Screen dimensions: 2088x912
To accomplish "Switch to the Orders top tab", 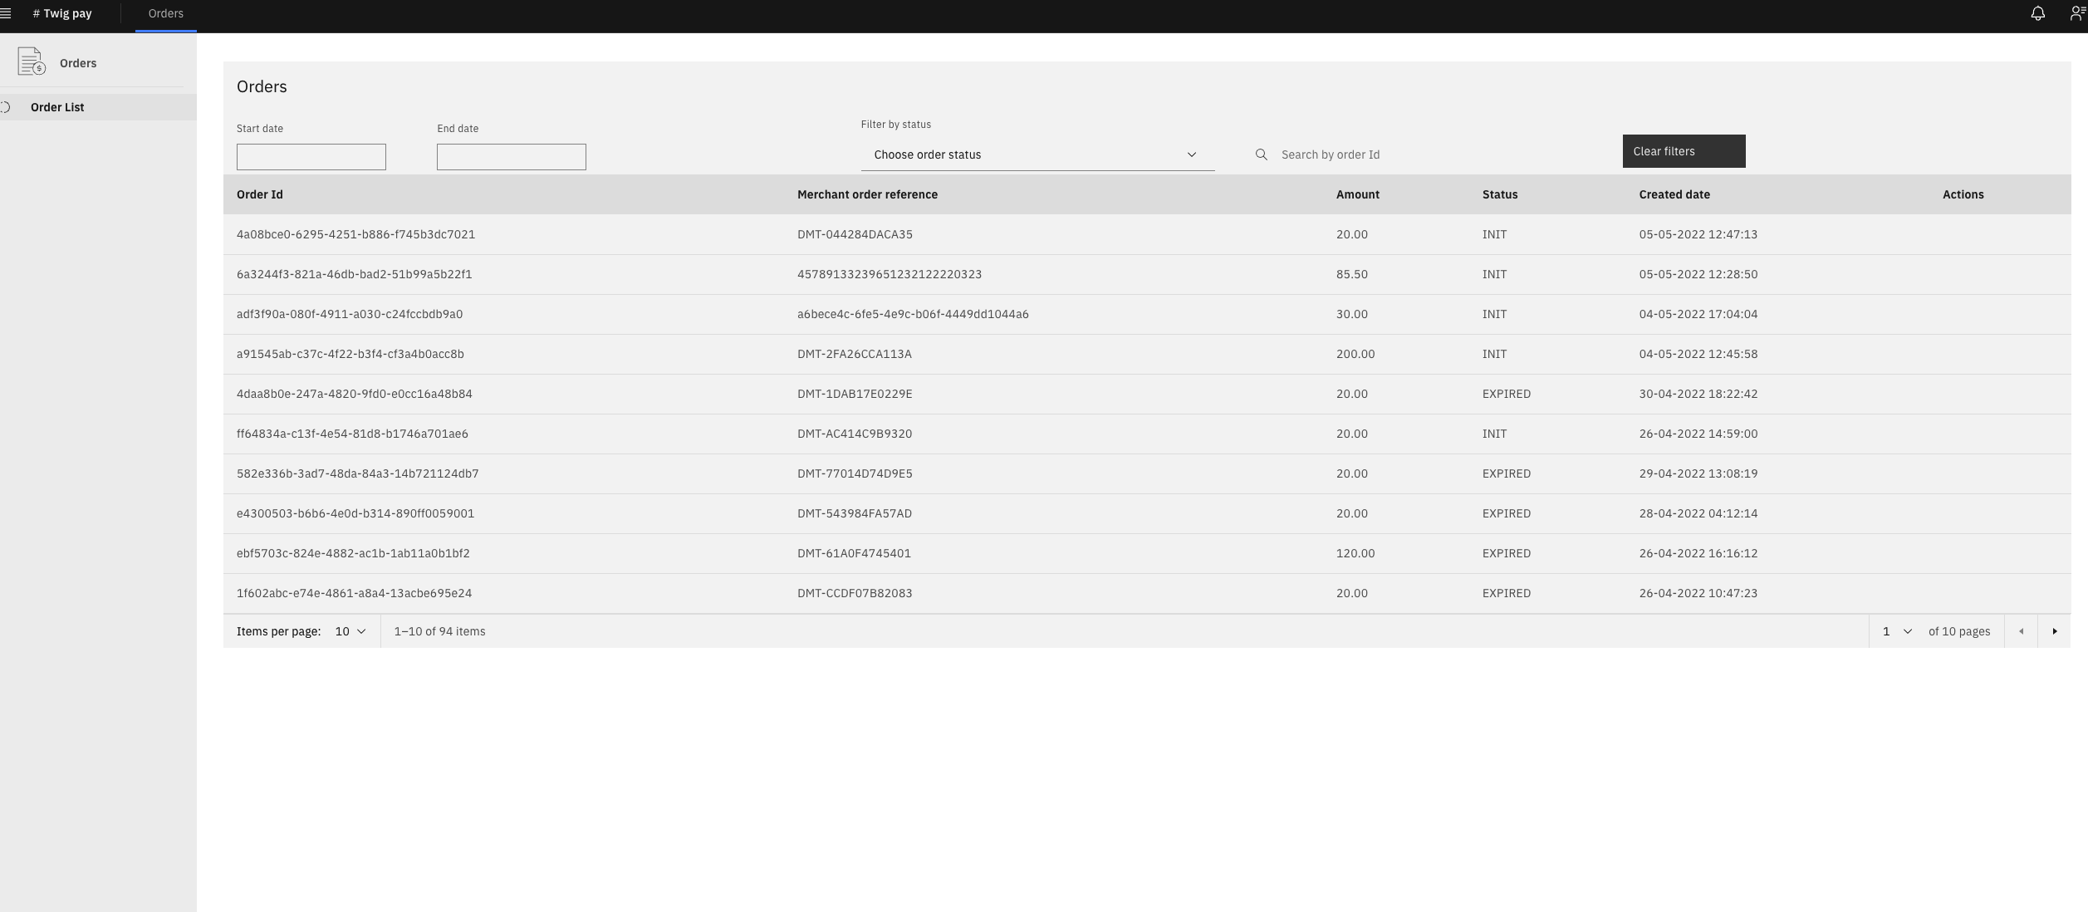I will pos(165,13).
